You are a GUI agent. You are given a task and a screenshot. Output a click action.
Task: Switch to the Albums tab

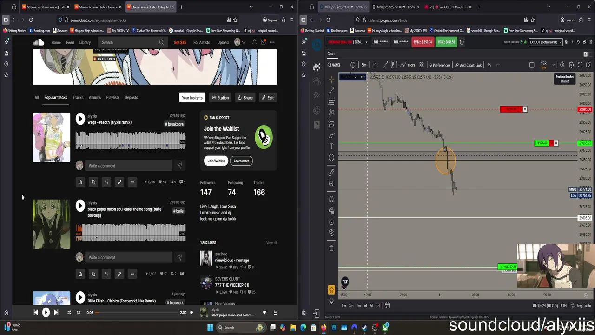click(x=95, y=98)
